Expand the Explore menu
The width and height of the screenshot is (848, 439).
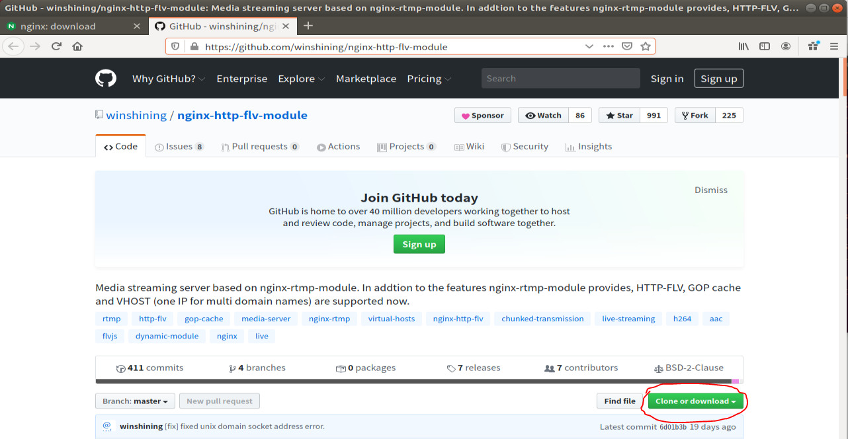pyautogui.click(x=302, y=79)
